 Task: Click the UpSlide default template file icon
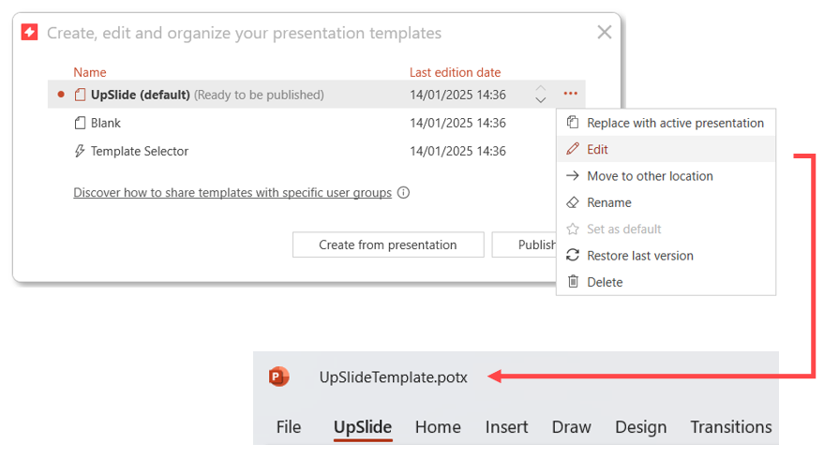80,95
